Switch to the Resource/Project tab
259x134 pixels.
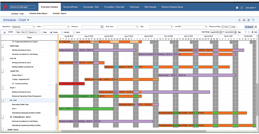(71, 7)
